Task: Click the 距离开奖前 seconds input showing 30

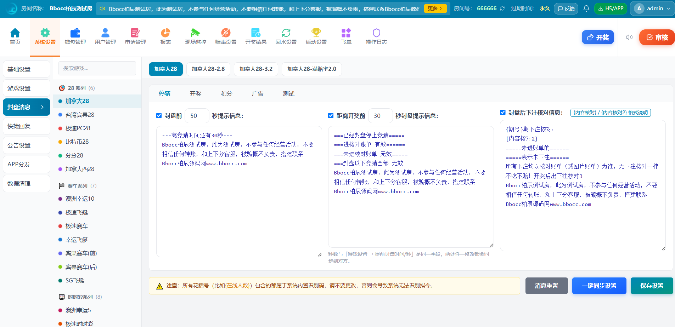Action: point(381,116)
